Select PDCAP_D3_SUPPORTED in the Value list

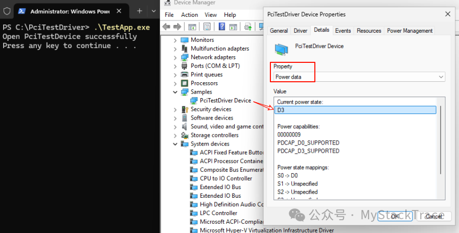click(308, 151)
